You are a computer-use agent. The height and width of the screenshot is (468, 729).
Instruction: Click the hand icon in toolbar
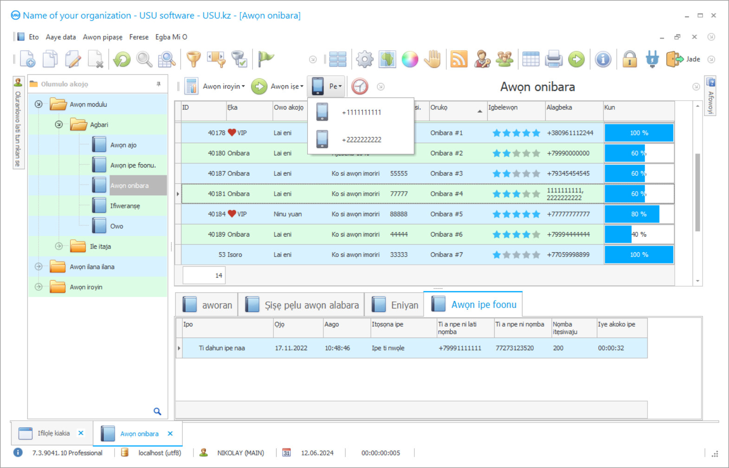coord(432,59)
